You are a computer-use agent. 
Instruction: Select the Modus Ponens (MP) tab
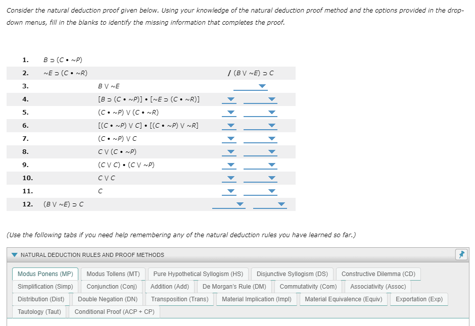tap(44, 274)
